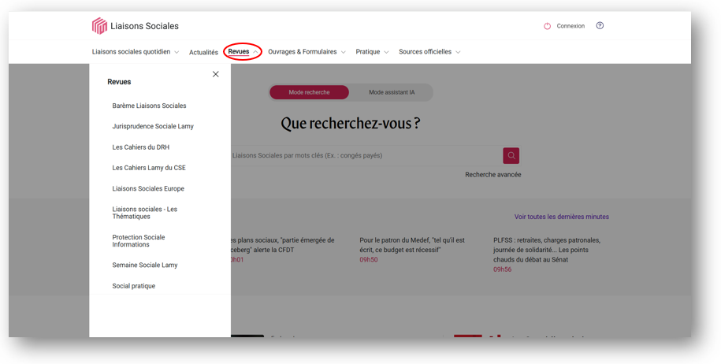
Task: Click the 09h56 timestamp
Action: tap(502, 269)
